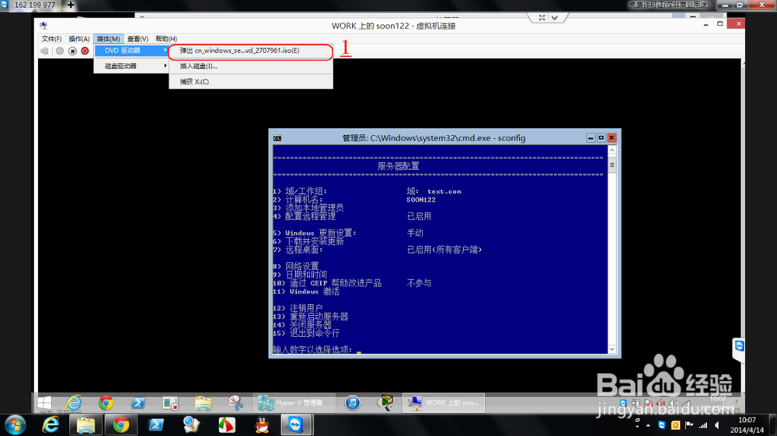This screenshot has width=777, height=436.
Task: Open network signal icon in the system tray
Action: (703, 425)
